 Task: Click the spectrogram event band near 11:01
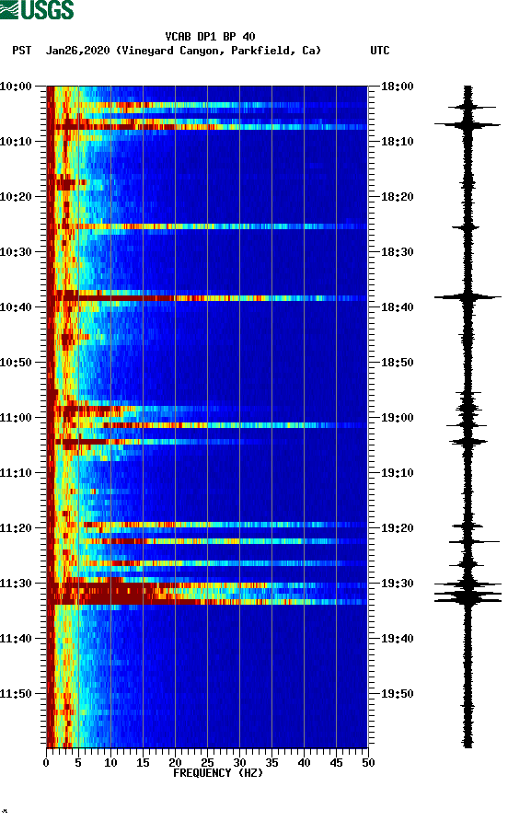click(x=207, y=425)
